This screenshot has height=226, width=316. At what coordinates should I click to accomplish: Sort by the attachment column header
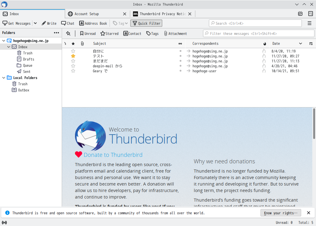[x=82, y=44]
